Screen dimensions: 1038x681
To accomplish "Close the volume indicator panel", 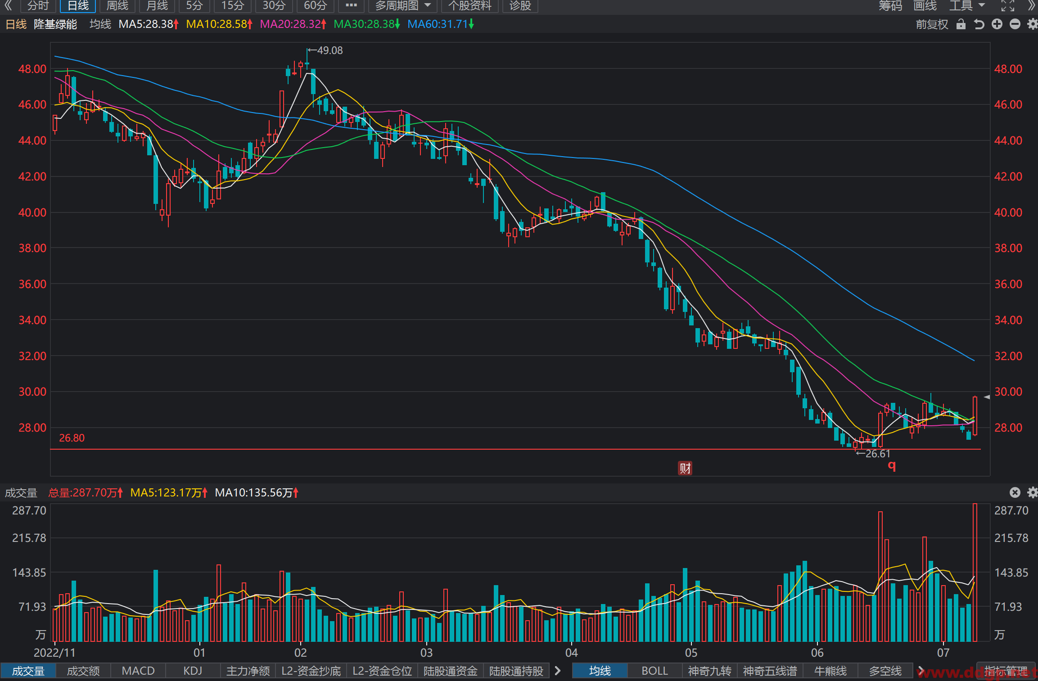I will pyautogui.click(x=1015, y=492).
